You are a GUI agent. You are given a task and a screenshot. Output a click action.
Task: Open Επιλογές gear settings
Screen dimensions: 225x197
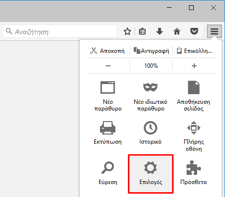pyautogui.click(x=150, y=174)
